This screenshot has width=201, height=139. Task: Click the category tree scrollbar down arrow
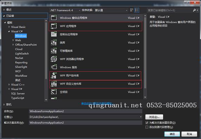pyautogui.click(x=46, y=100)
